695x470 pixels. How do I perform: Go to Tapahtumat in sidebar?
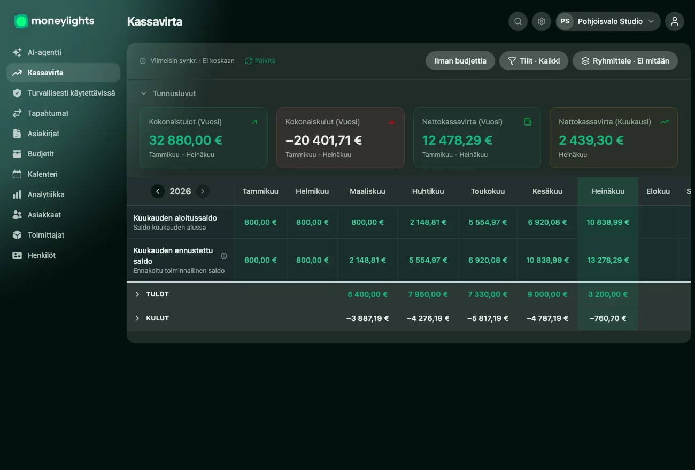click(x=63, y=113)
